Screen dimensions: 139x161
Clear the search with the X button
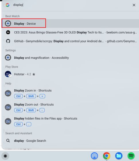pos(134,5)
